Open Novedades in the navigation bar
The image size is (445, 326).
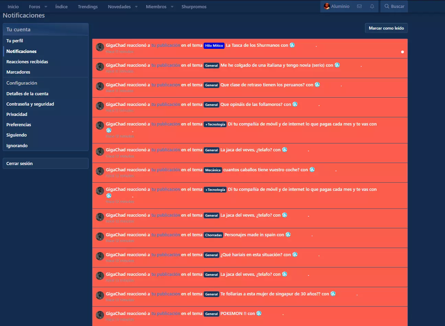(x=119, y=7)
